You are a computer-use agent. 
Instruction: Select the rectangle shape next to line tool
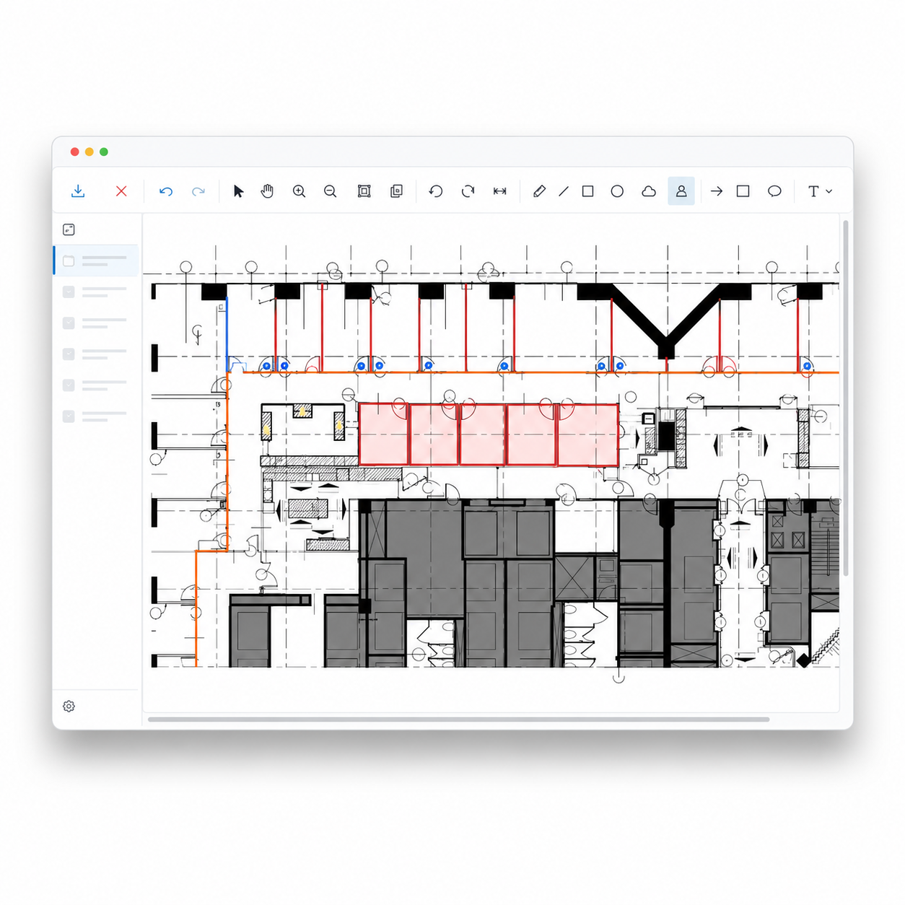coord(588,191)
